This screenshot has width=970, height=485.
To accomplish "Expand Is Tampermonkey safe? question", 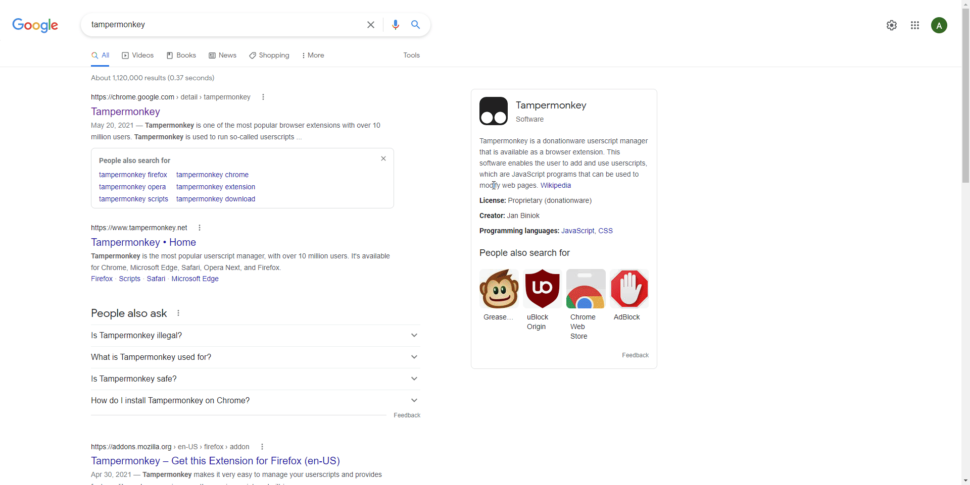I will pos(256,379).
